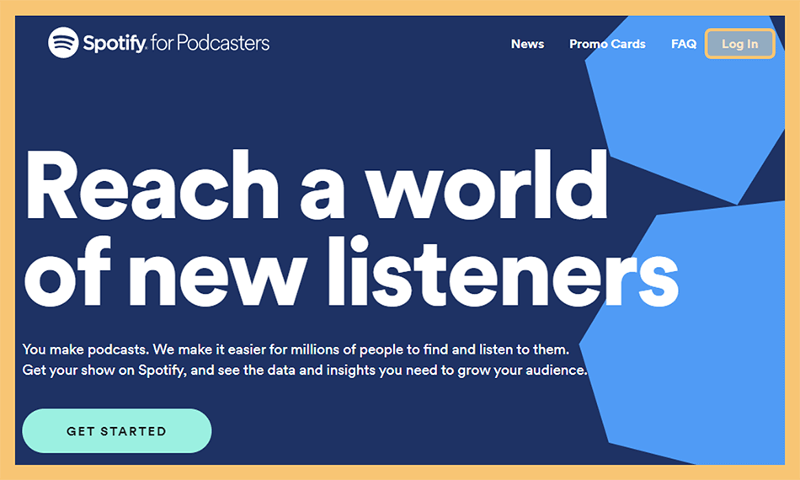Click the Log In button
800x480 pixels.
pyautogui.click(x=740, y=44)
